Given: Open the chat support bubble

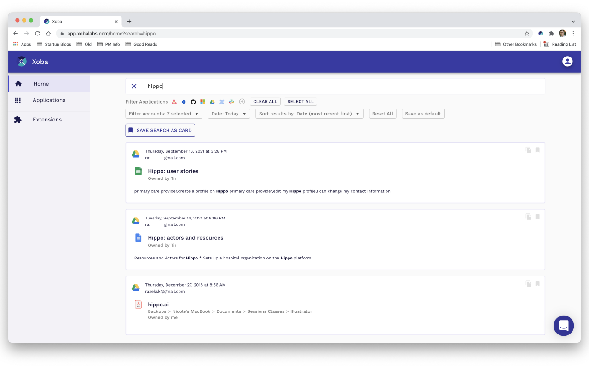Looking at the screenshot, I should pos(564,326).
